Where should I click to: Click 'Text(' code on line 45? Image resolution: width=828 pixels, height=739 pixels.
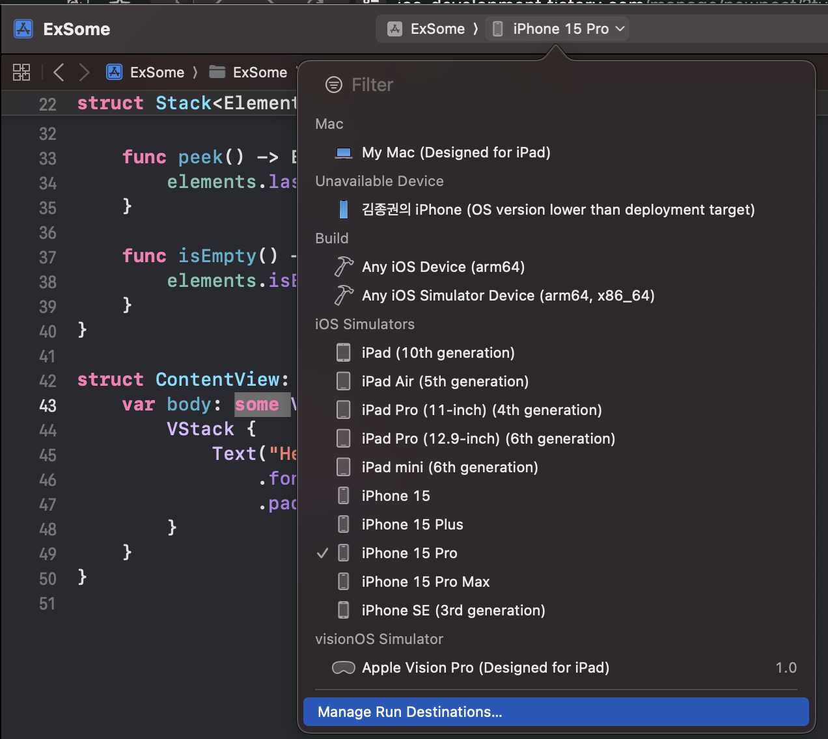click(240, 453)
